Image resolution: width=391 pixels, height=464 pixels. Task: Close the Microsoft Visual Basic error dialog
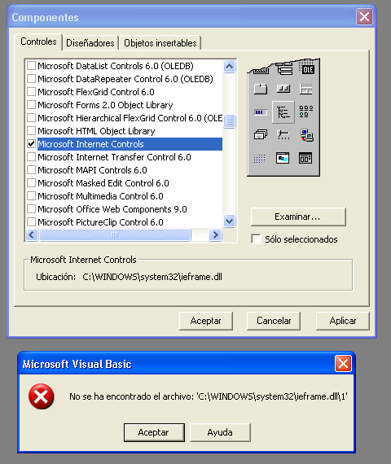click(x=343, y=363)
